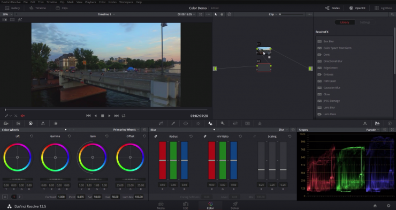Open the Power Window palette
Viewport: 396px width, 210px height.
186,123
